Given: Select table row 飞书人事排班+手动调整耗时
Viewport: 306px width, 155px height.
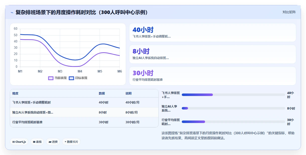Looking at the screenshot, I should [x=84, y=102].
